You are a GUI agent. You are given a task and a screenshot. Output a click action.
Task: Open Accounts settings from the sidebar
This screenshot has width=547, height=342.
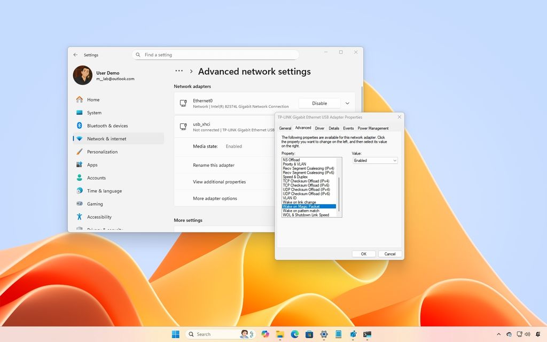pyautogui.click(x=97, y=177)
